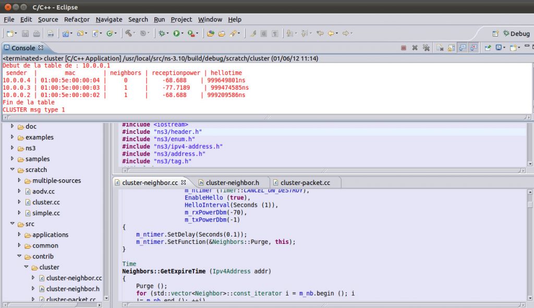The image size is (534, 308).
Task: Collapse the scratch folder
Action: click(x=13, y=169)
